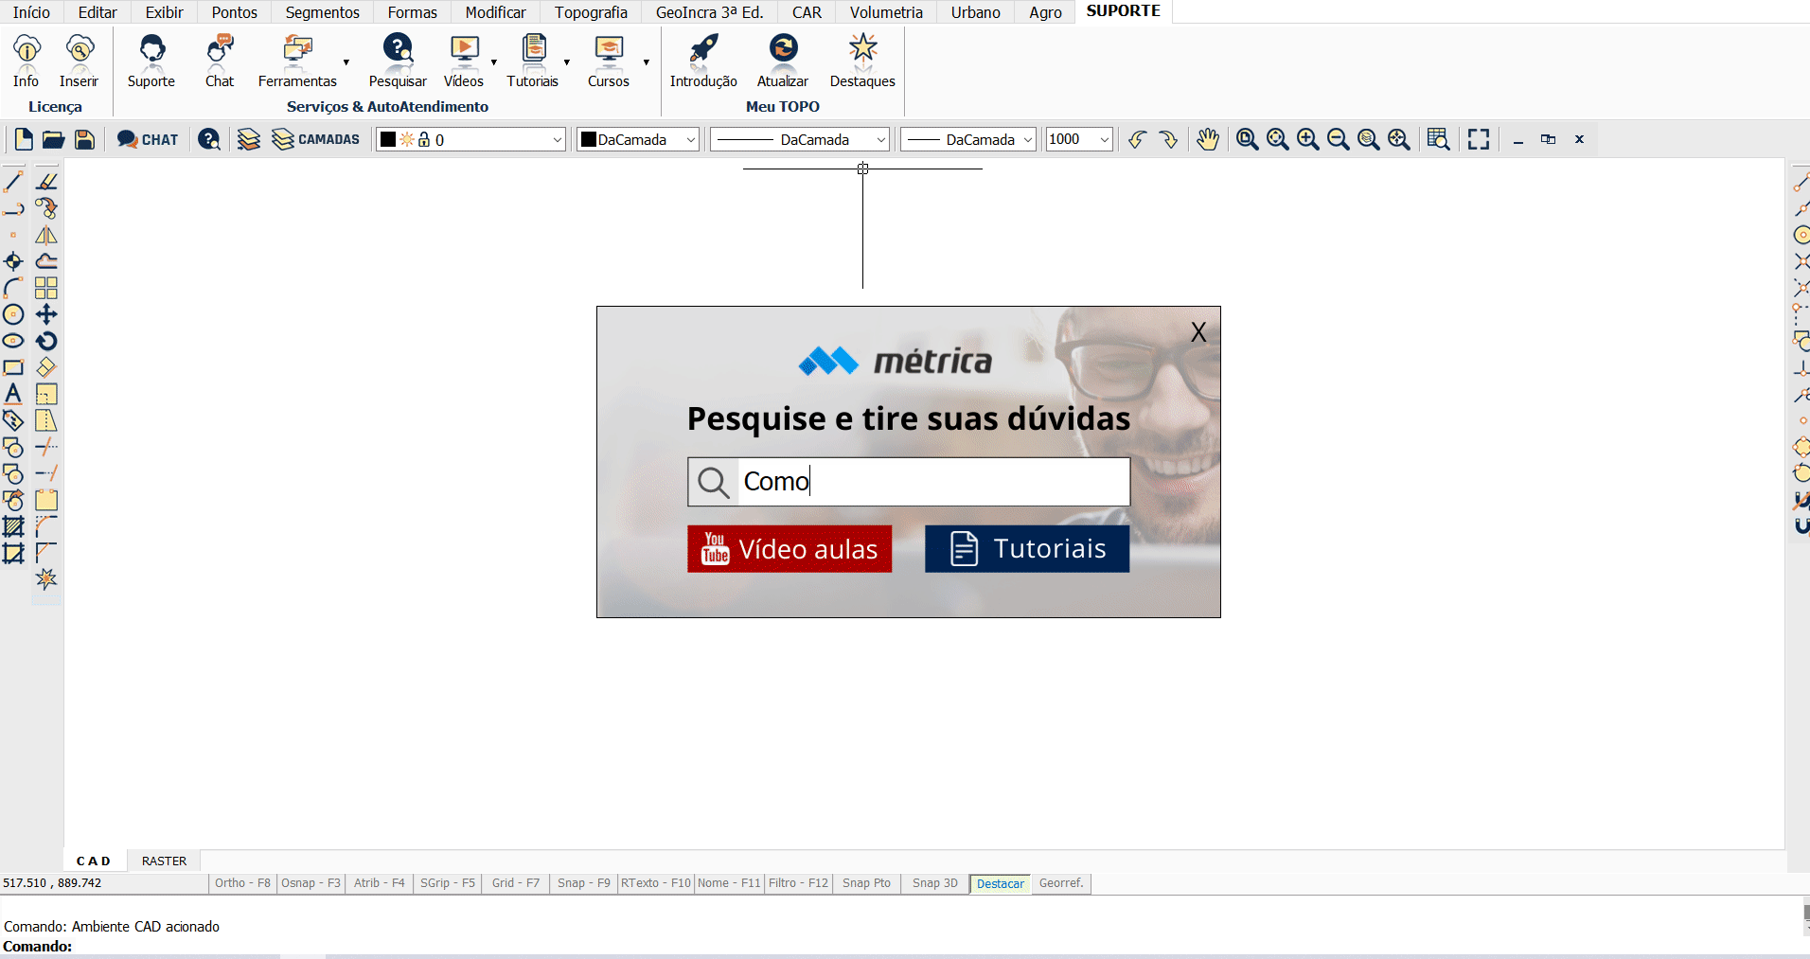Select the pan hand tool
Viewport: 1810px width, 959px height.
coord(1207,140)
